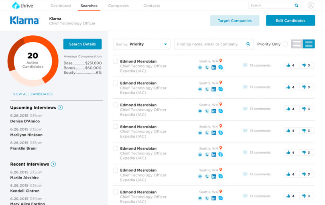Click the Thrive logo
This screenshot has width=325, height=205.
tap(22, 6)
